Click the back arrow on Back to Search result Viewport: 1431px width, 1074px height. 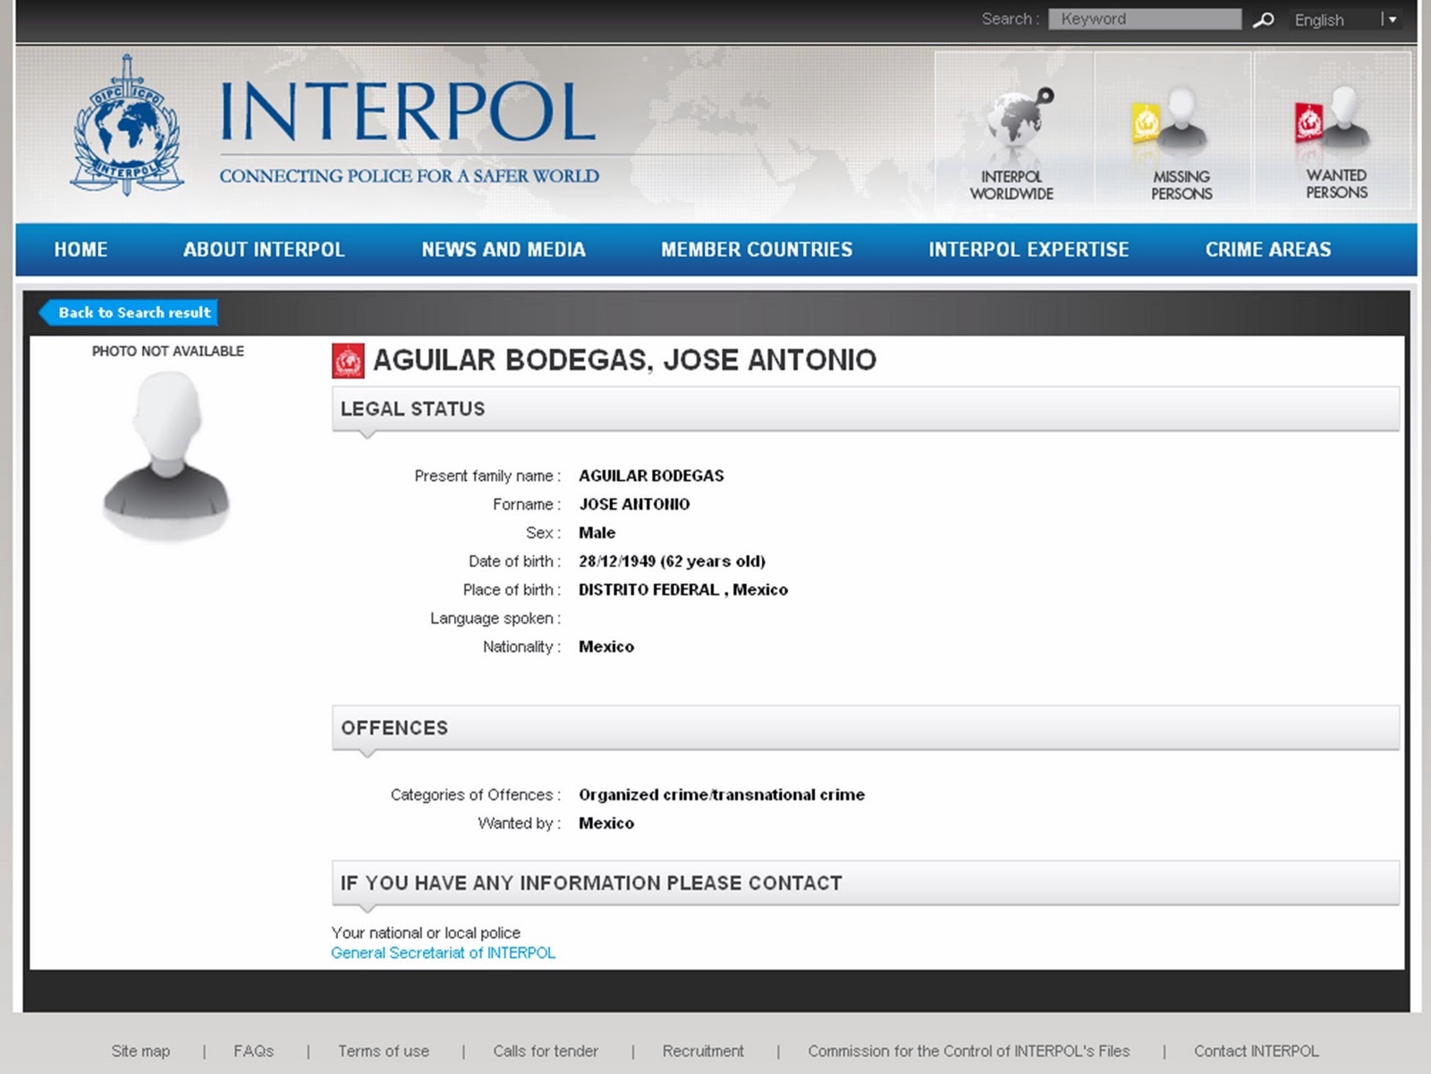tap(43, 312)
